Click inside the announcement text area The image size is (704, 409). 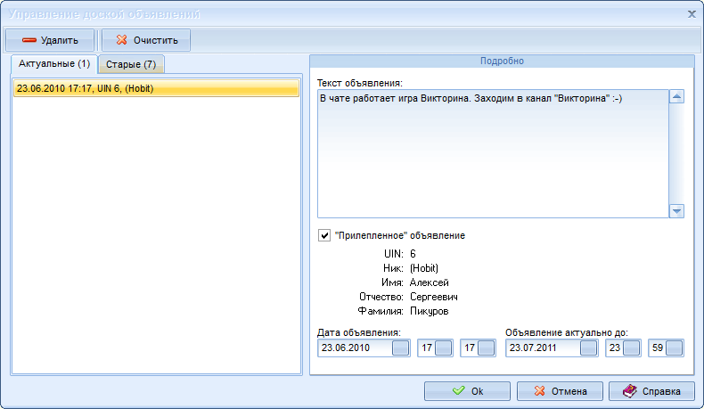[x=493, y=153]
